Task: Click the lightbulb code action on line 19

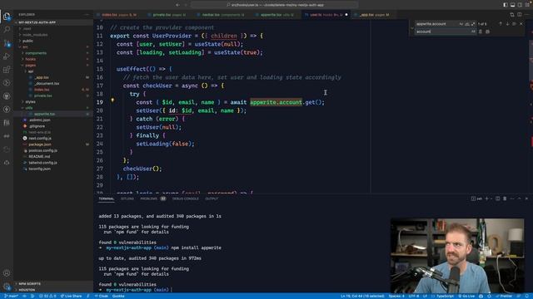Action: (112, 100)
